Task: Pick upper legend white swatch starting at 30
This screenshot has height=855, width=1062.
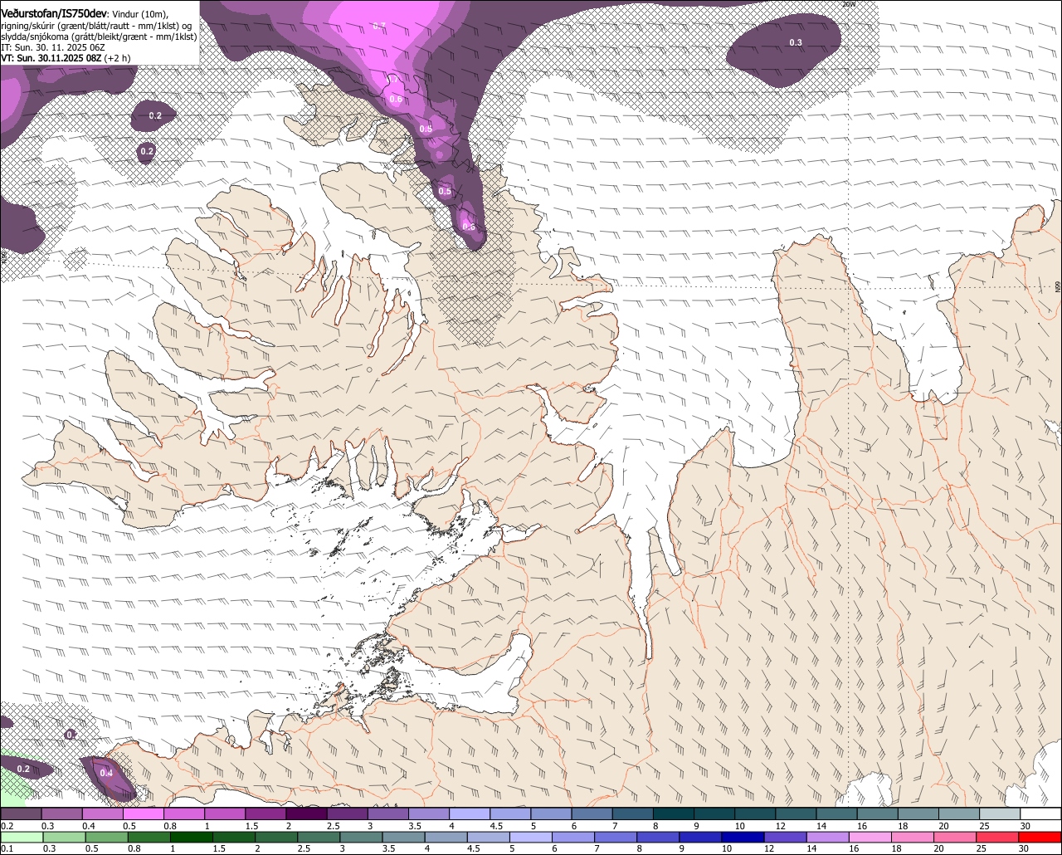Action: (1040, 814)
